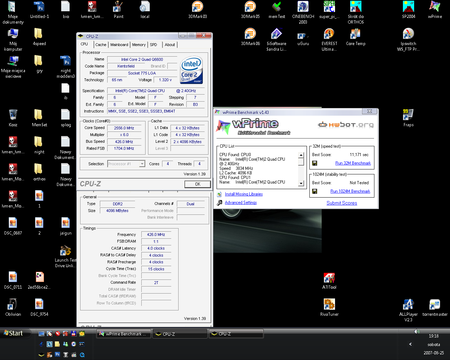Open Photoshop from quick launch bar
450x360 pixels.
pos(57,354)
